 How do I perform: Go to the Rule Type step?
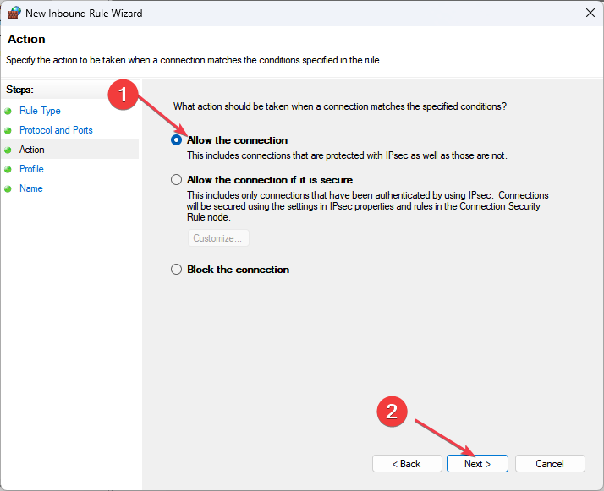click(40, 111)
